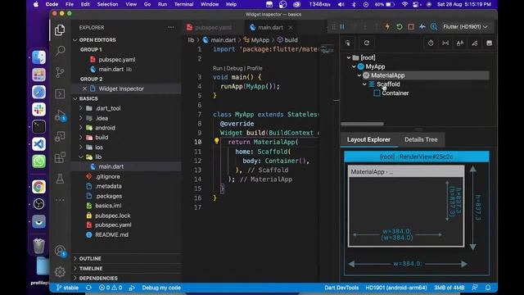Click Dart DevTools in status bar
Image resolution: width=524 pixels, height=295 pixels.
tap(341, 288)
